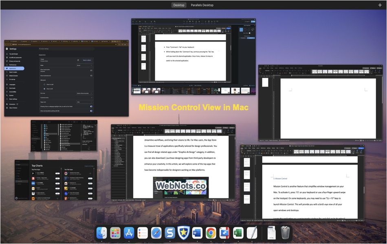This screenshot has height=244, width=387.
Task: Click the theme open-link icon in Chrome Settings
Action: [78, 60]
